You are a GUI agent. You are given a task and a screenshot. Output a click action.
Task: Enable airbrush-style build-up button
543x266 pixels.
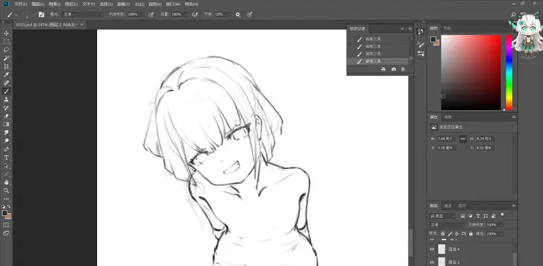[195, 14]
